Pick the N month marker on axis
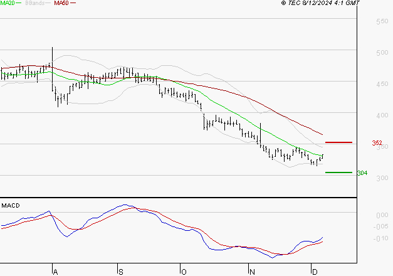The image size is (393, 276). pyautogui.click(x=252, y=272)
